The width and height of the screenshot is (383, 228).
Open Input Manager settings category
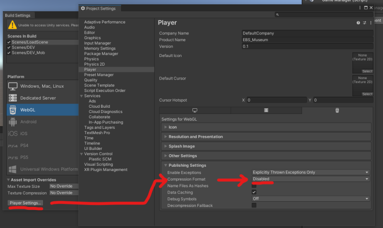click(x=97, y=43)
